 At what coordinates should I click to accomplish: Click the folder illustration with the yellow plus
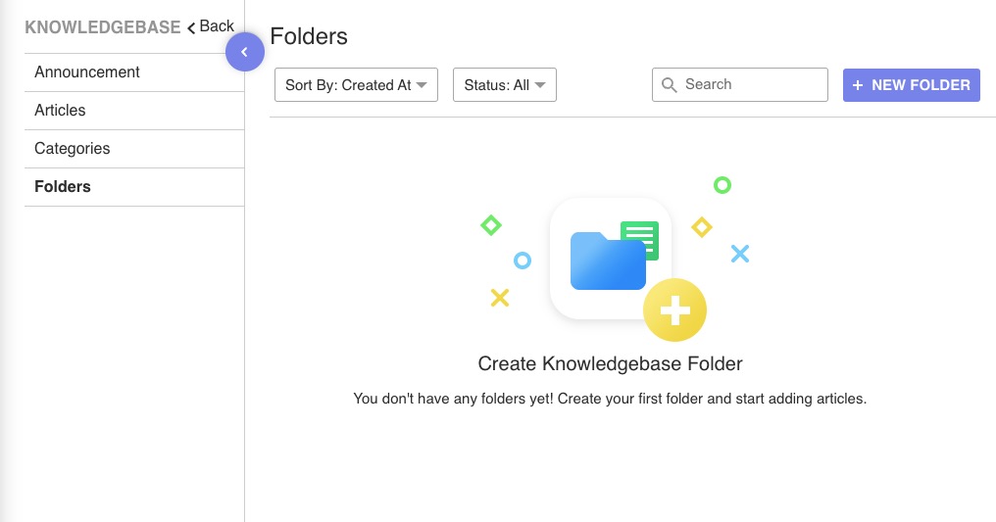[627, 268]
